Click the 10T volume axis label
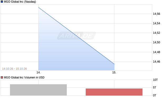The image size is (163, 98). click(155, 80)
